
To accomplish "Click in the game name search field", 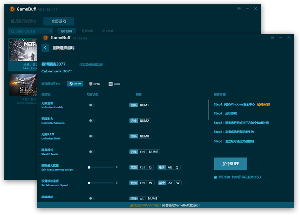I will [x=31, y=31].
